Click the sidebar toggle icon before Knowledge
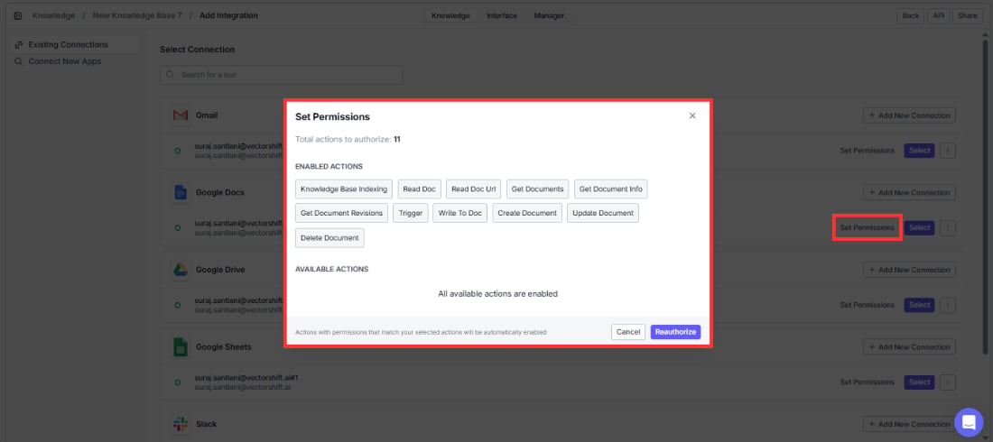This screenshot has width=993, height=442. [x=18, y=16]
